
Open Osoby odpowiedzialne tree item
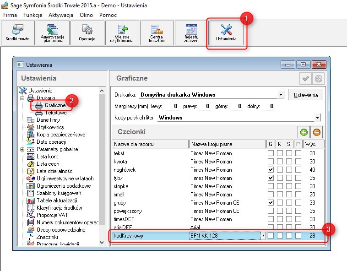(61, 230)
